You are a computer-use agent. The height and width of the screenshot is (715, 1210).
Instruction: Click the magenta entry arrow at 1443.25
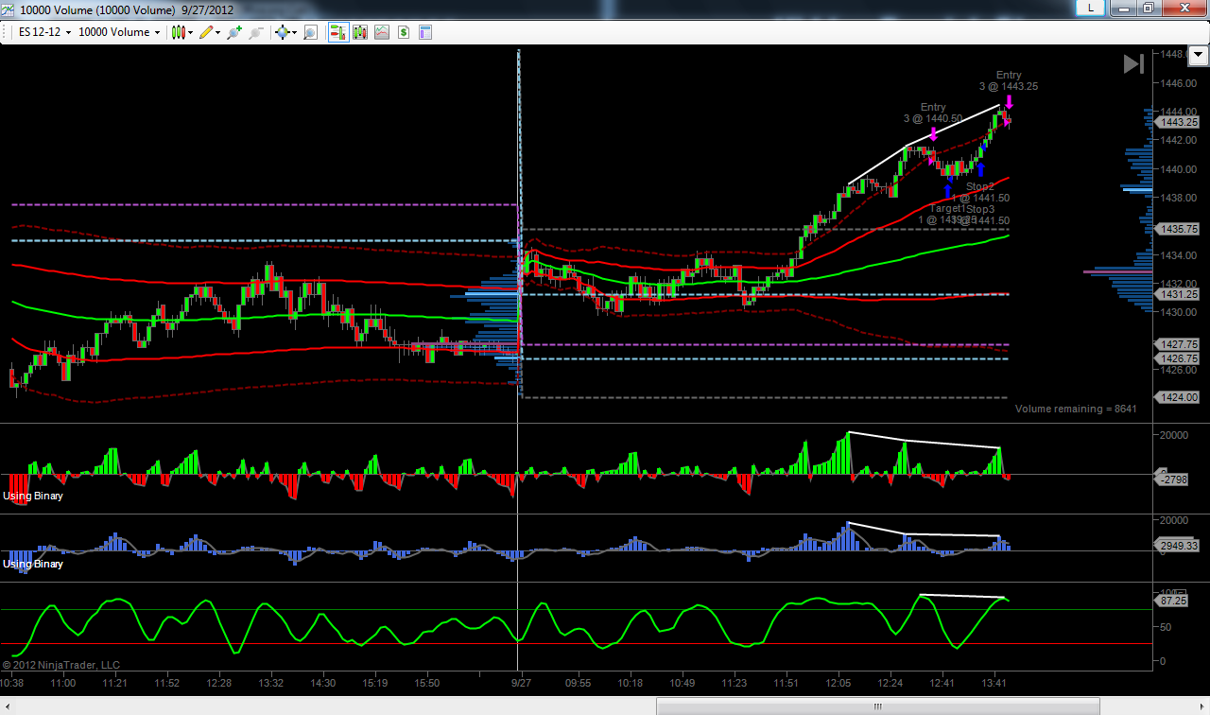click(1009, 101)
